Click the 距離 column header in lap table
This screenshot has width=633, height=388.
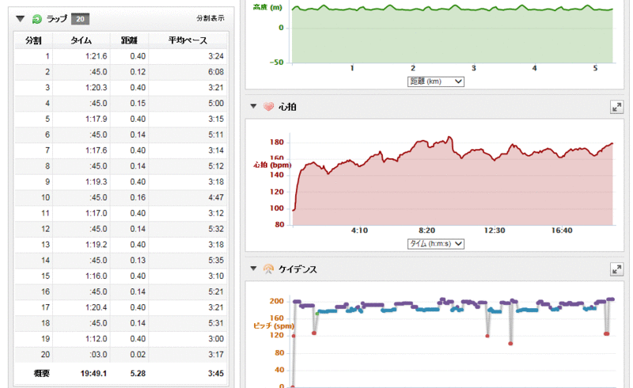pyautogui.click(x=127, y=40)
